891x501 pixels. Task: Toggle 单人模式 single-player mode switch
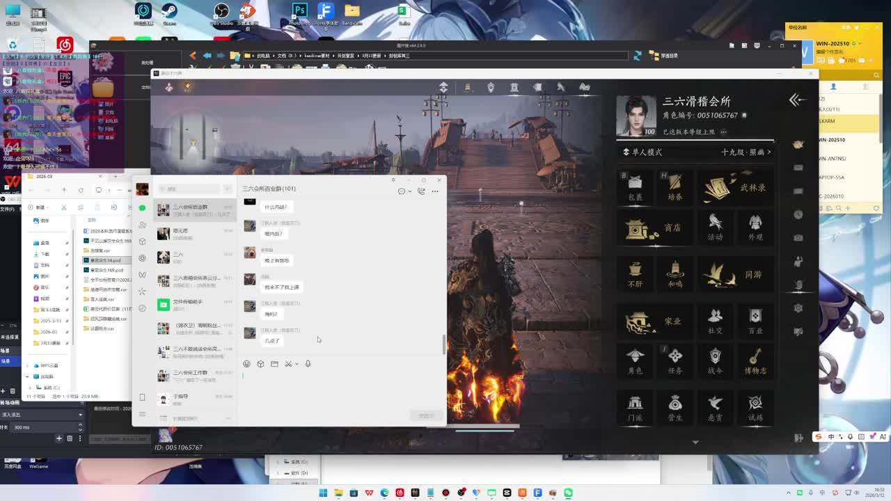point(626,152)
